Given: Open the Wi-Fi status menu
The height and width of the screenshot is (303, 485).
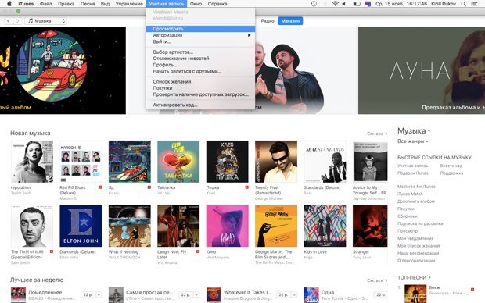Looking at the screenshot, I should tap(335, 4).
